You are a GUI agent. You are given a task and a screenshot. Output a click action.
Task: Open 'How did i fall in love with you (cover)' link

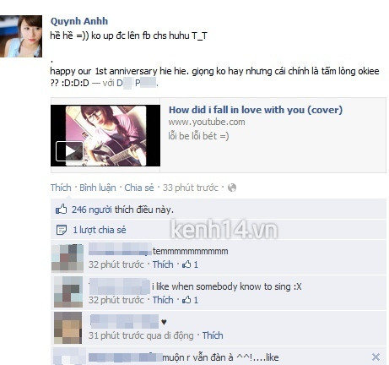pos(256,110)
